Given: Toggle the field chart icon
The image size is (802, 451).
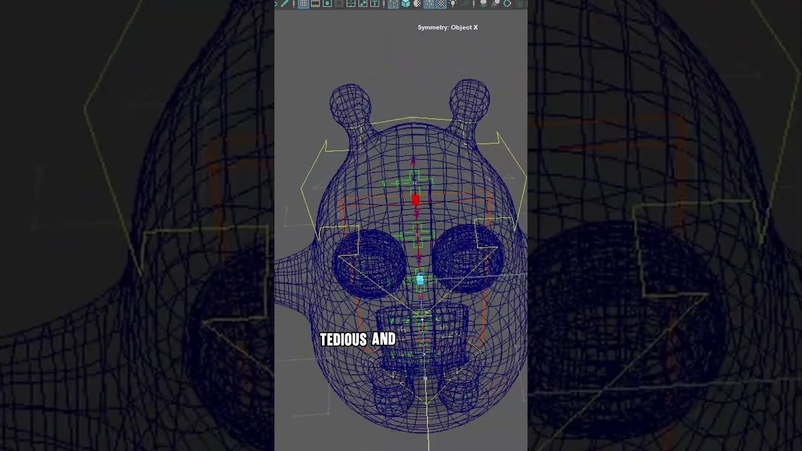Looking at the screenshot, I should tap(351, 4).
